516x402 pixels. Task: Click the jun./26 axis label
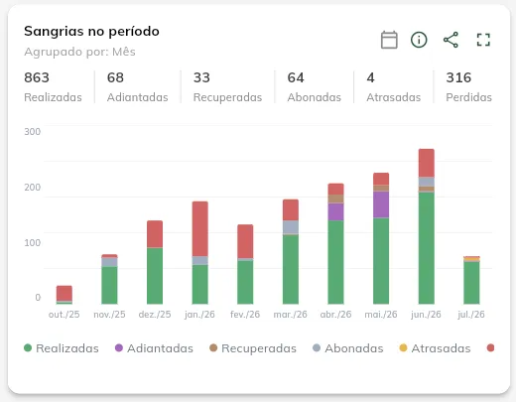coord(426,315)
